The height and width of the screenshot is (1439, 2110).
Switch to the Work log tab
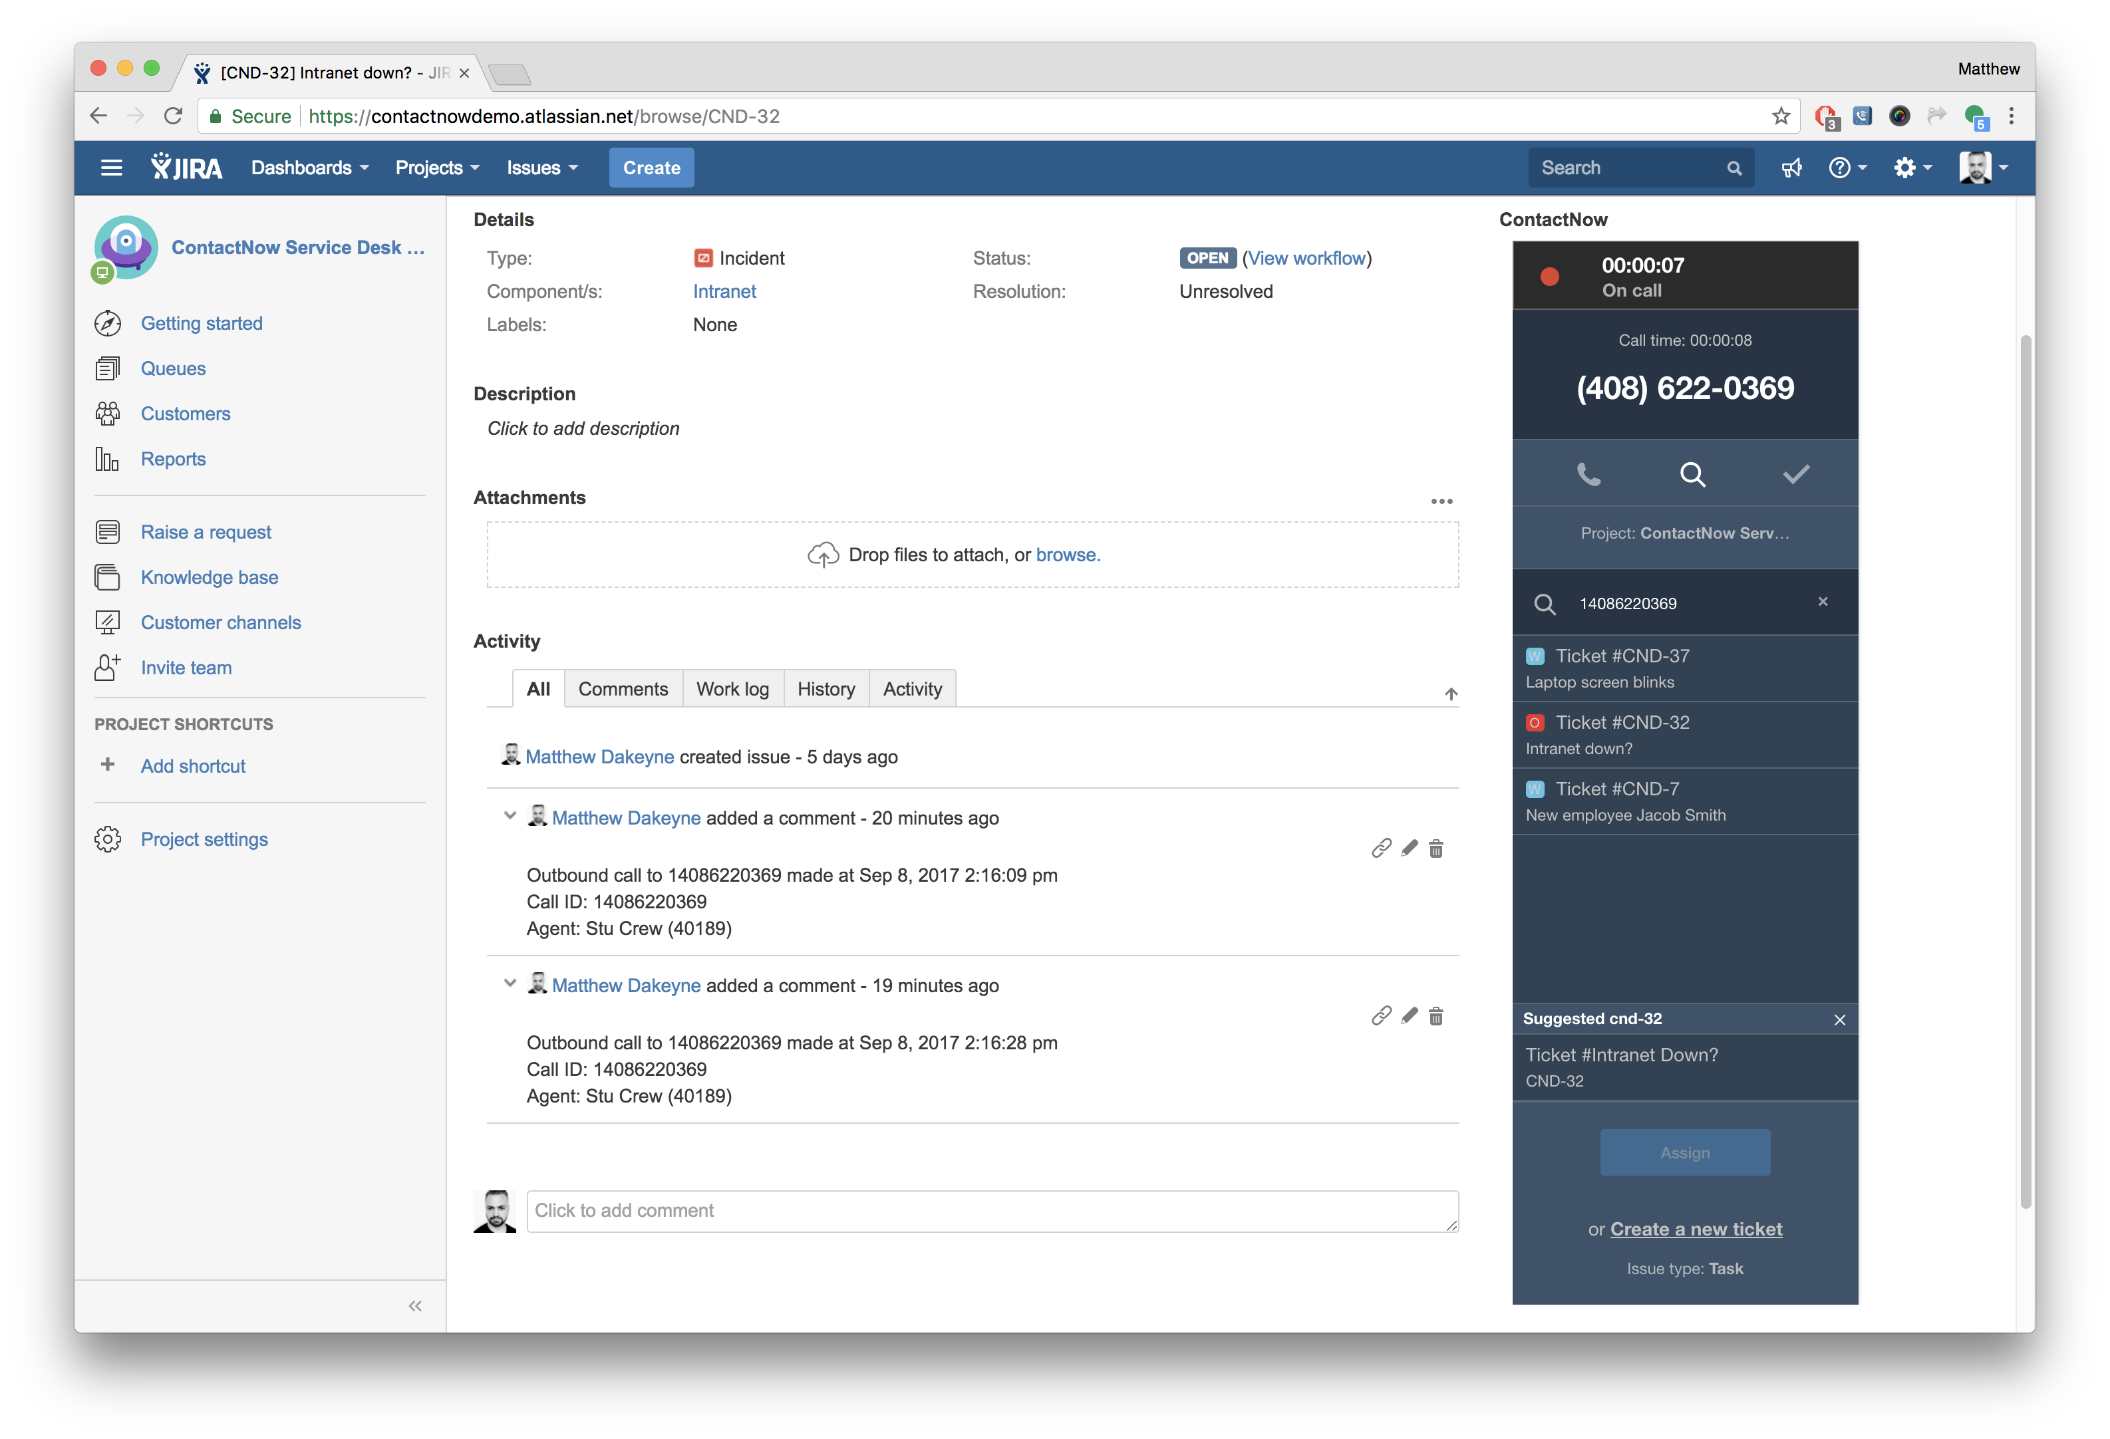pos(732,689)
